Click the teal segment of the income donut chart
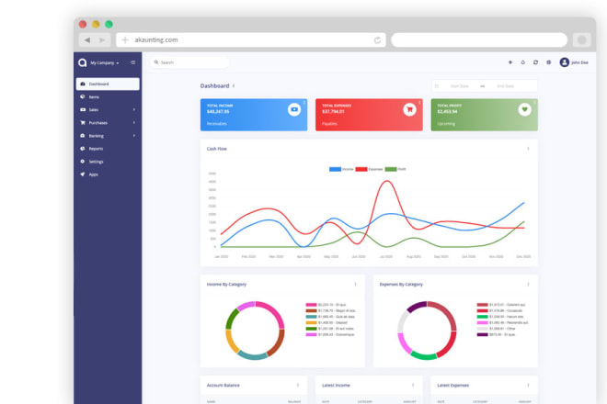The width and height of the screenshot is (607, 404). [252, 355]
